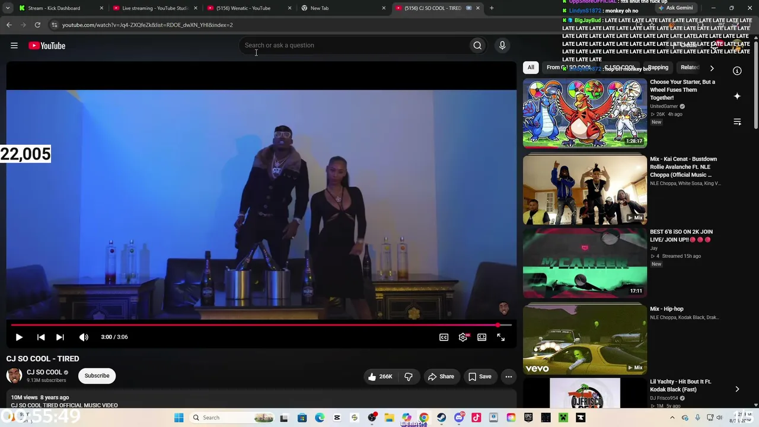759x427 pixels.
Task: Click into the YouTube search box
Action: [x=355, y=46]
